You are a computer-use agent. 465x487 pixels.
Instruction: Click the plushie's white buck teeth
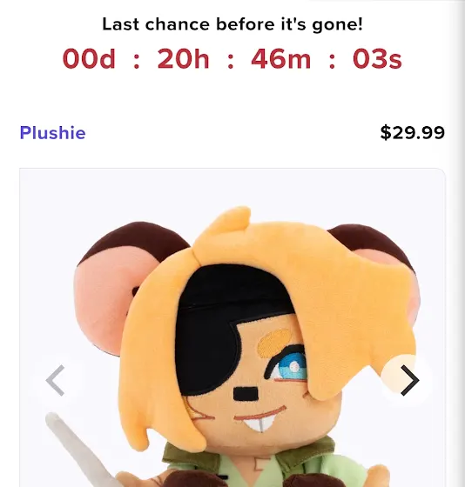(x=258, y=424)
